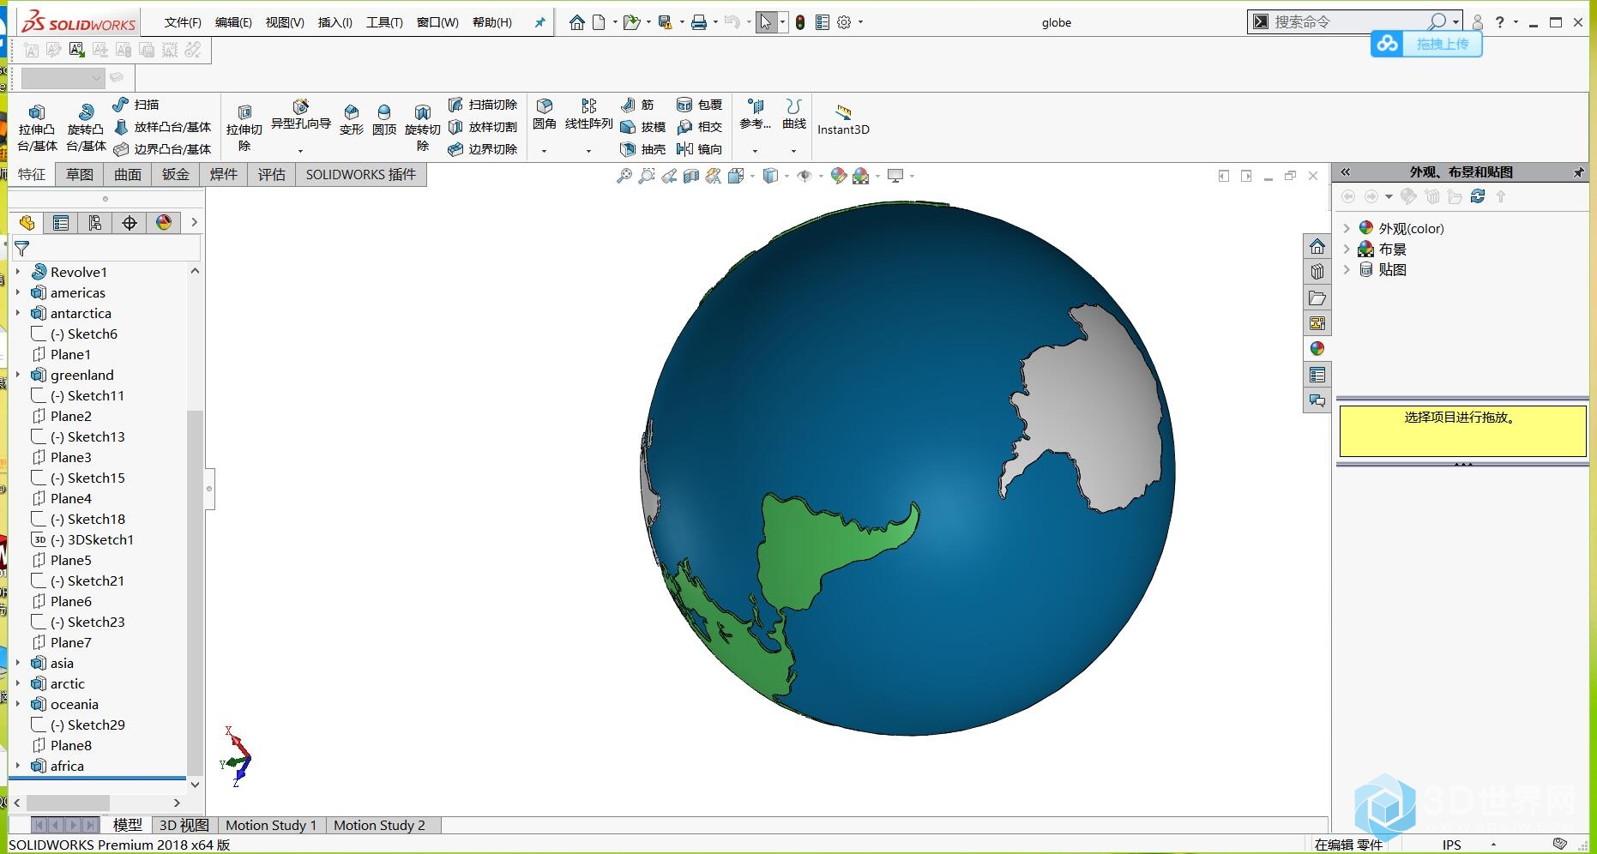
Task: Click the Lofted Cut (放样切割) tool
Action: (483, 127)
